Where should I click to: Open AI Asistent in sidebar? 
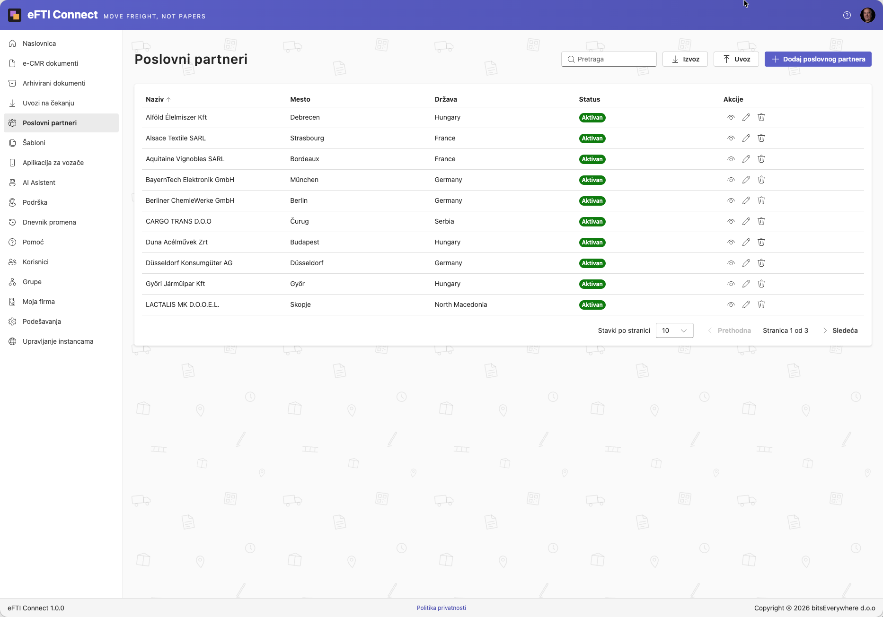(x=61, y=182)
